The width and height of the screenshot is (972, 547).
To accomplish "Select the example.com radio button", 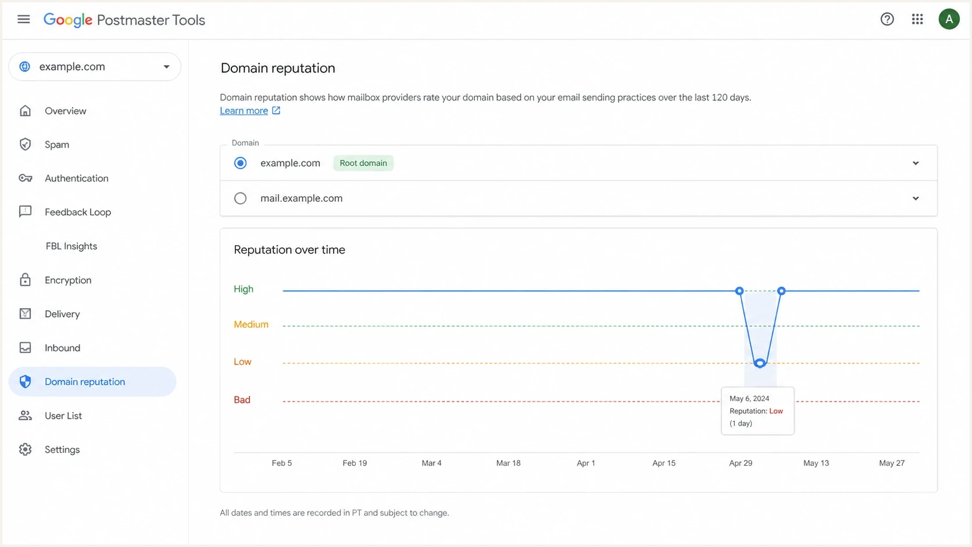I will 240,163.
